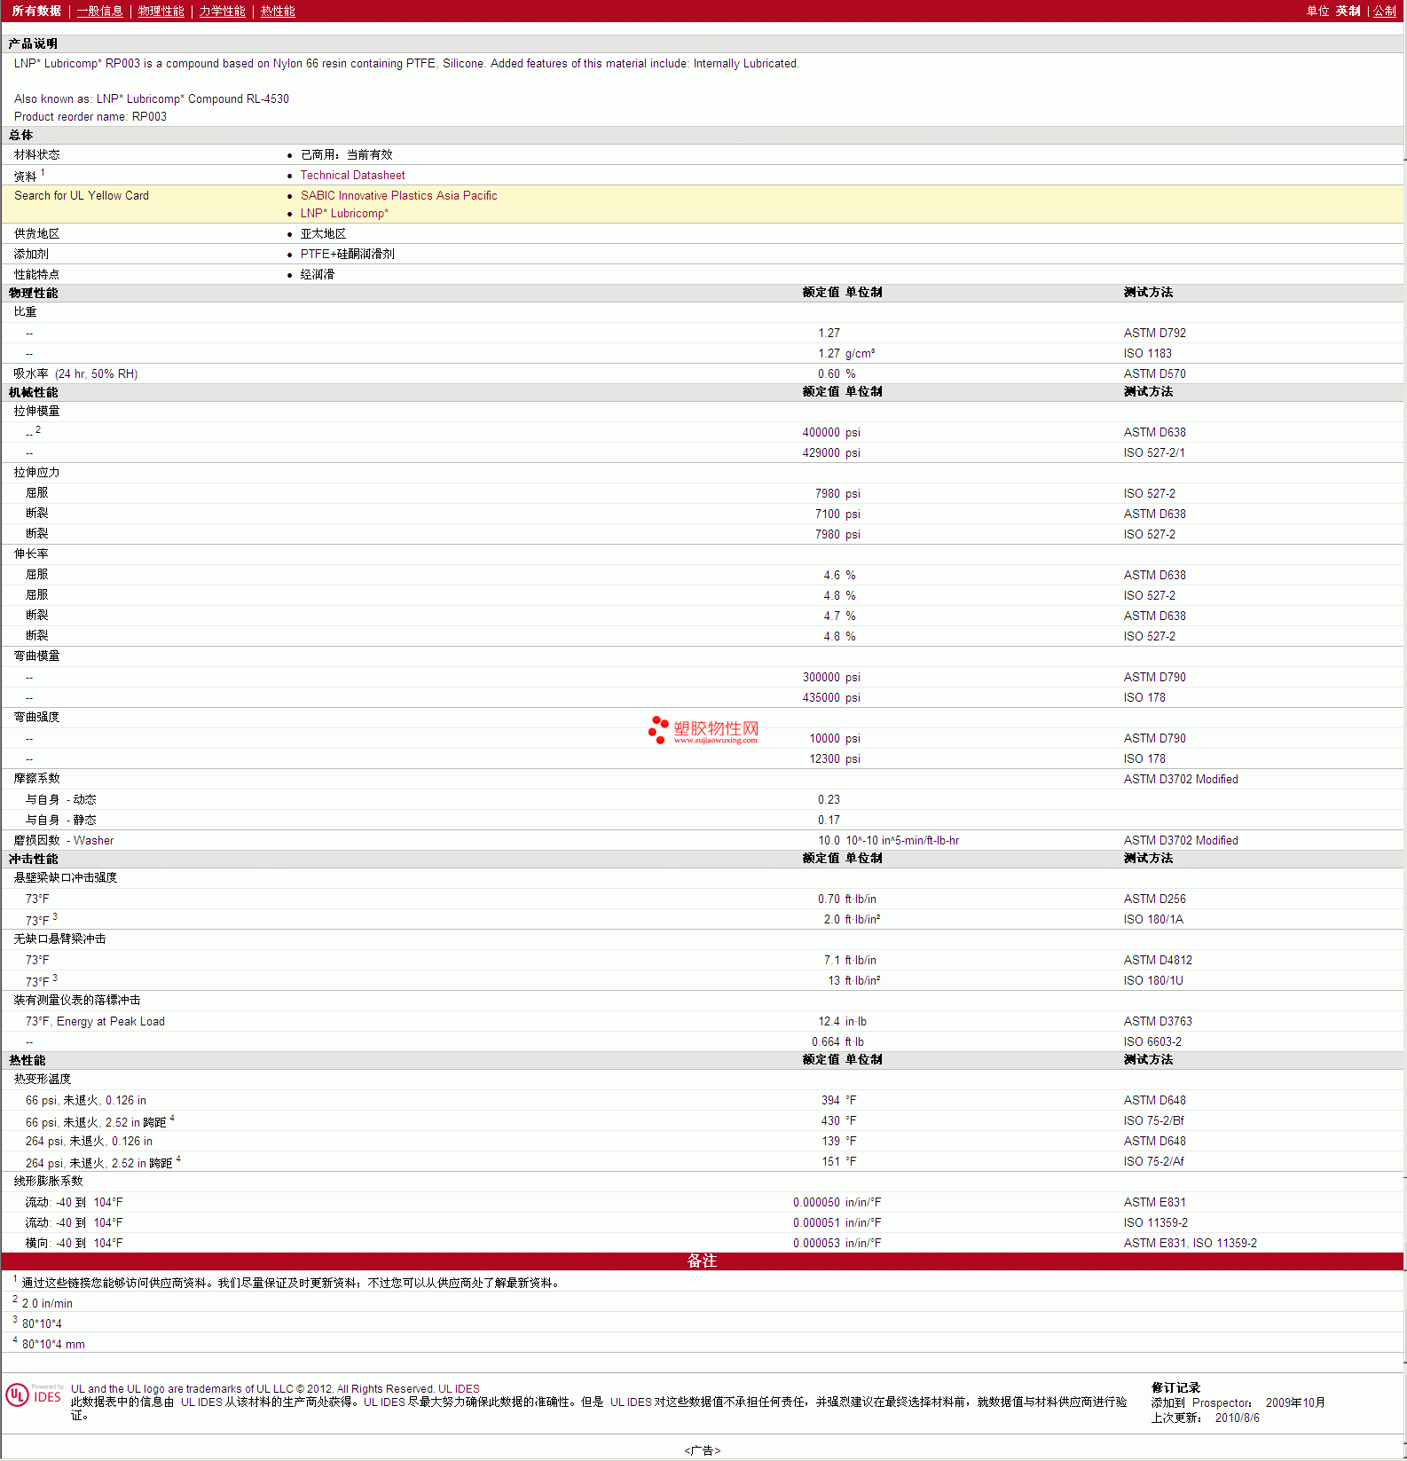Click the 430 °F value
This screenshot has width=1407, height=1461.
tap(838, 1121)
